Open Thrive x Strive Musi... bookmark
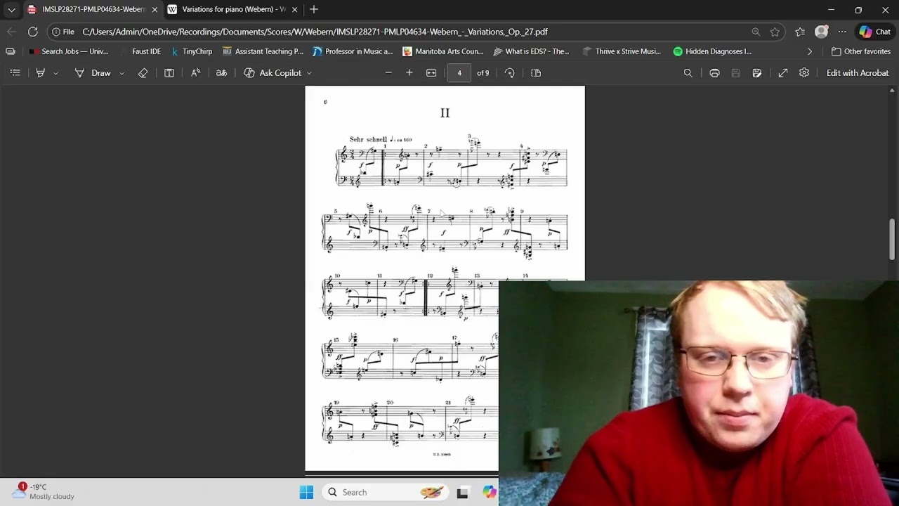Viewport: 899px width, 506px height. (x=622, y=51)
